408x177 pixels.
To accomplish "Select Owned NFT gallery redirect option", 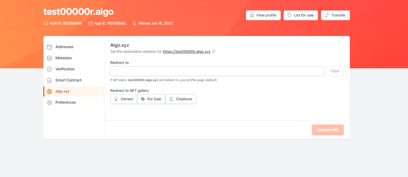I will pyautogui.click(x=124, y=99).
